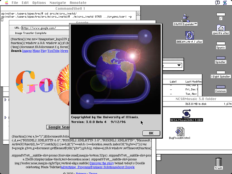Follow the YouTube link on Google page
The image size is (232, 174).
click(54, 51)
